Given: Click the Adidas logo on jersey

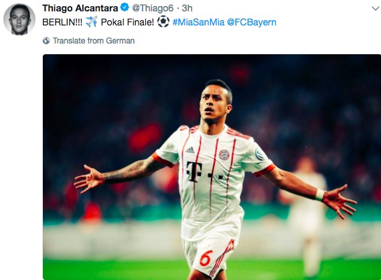Looking at the screenshot, I should (190, 150).
